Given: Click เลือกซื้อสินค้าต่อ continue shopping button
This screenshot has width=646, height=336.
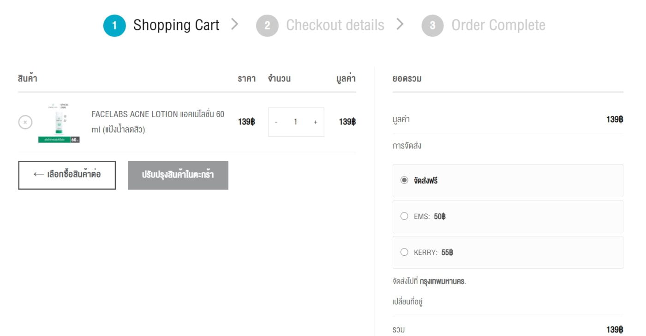Looking at the screenshot, I should (x=67, y=175).
